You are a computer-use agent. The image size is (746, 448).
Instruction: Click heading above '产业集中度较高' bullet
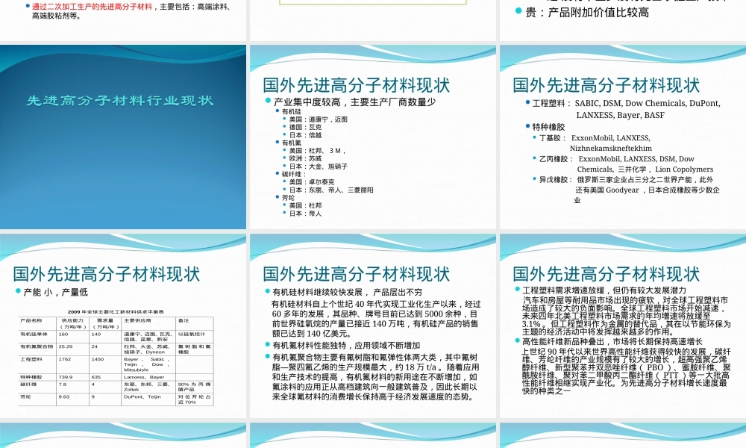(x=356, y=85)
